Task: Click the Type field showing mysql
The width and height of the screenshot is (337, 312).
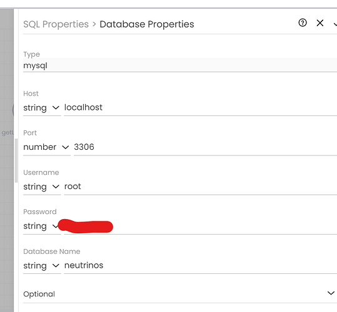Action: coord(180,65)
